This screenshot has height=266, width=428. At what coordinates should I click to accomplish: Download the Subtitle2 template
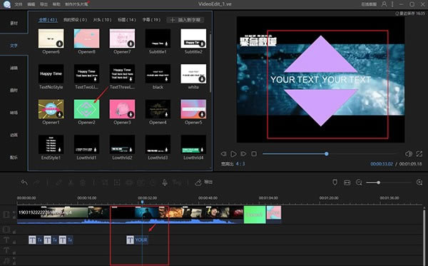click(202, 44)
